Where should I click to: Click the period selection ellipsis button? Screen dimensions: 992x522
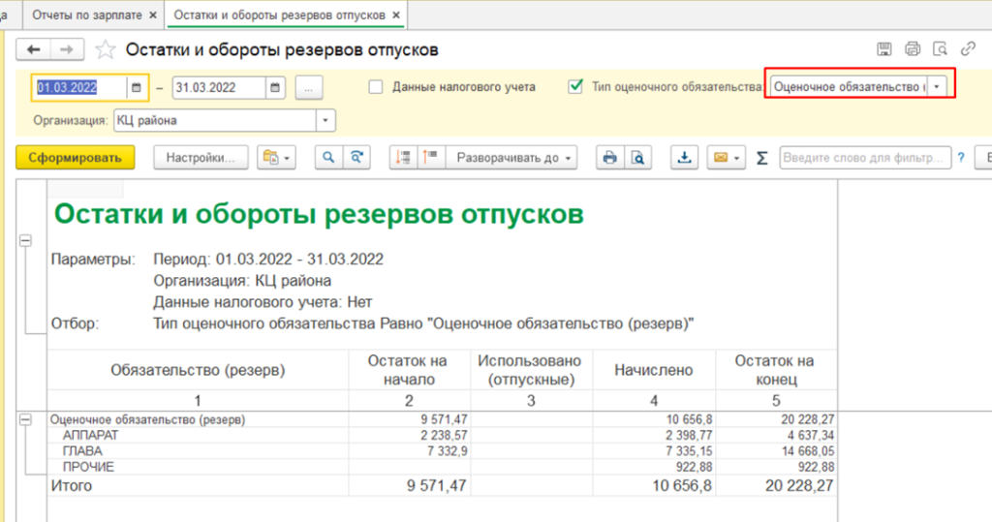pos(309,87)
